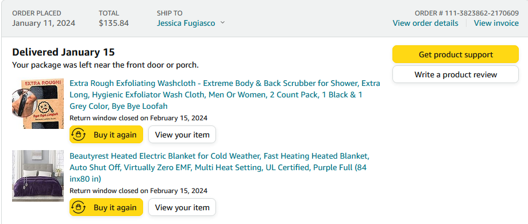Click the order total $135.84
Screen dimensions: 528x224
114,23
